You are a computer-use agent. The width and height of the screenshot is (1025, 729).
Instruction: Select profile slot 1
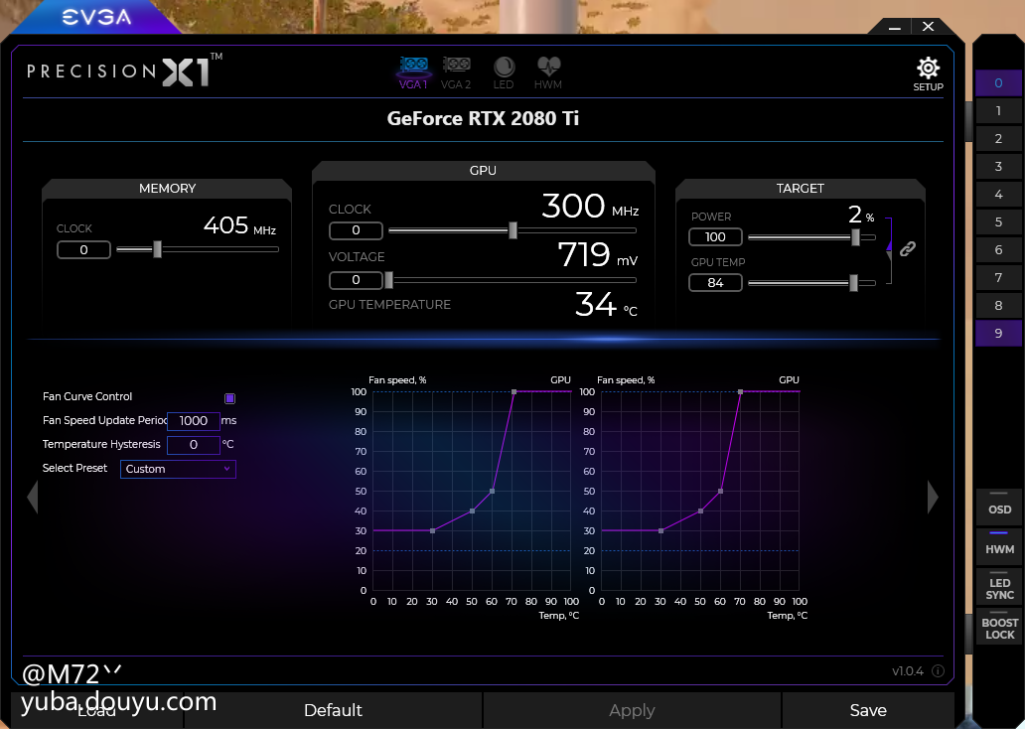998,110
